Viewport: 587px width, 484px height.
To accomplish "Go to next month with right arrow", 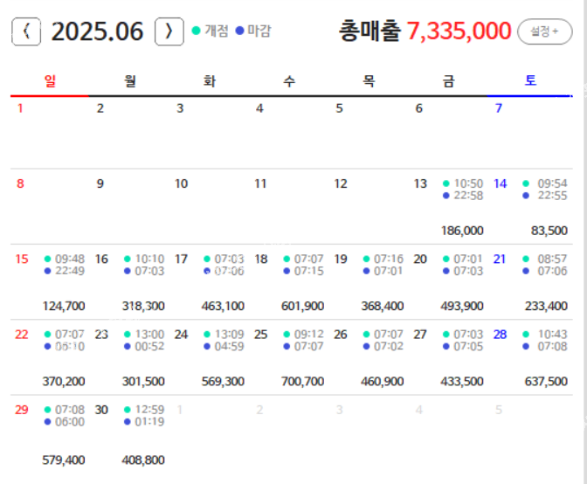I will (169, 32).
